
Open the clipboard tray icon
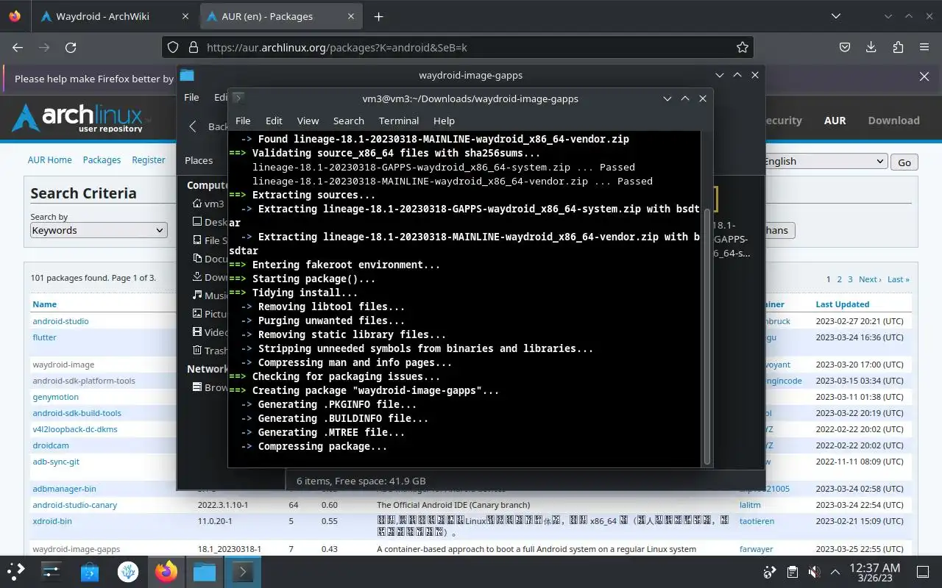792,572
